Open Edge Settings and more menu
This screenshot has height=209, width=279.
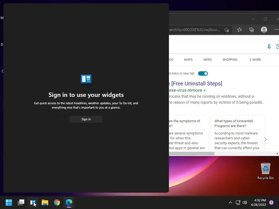[x=276, y=30]
